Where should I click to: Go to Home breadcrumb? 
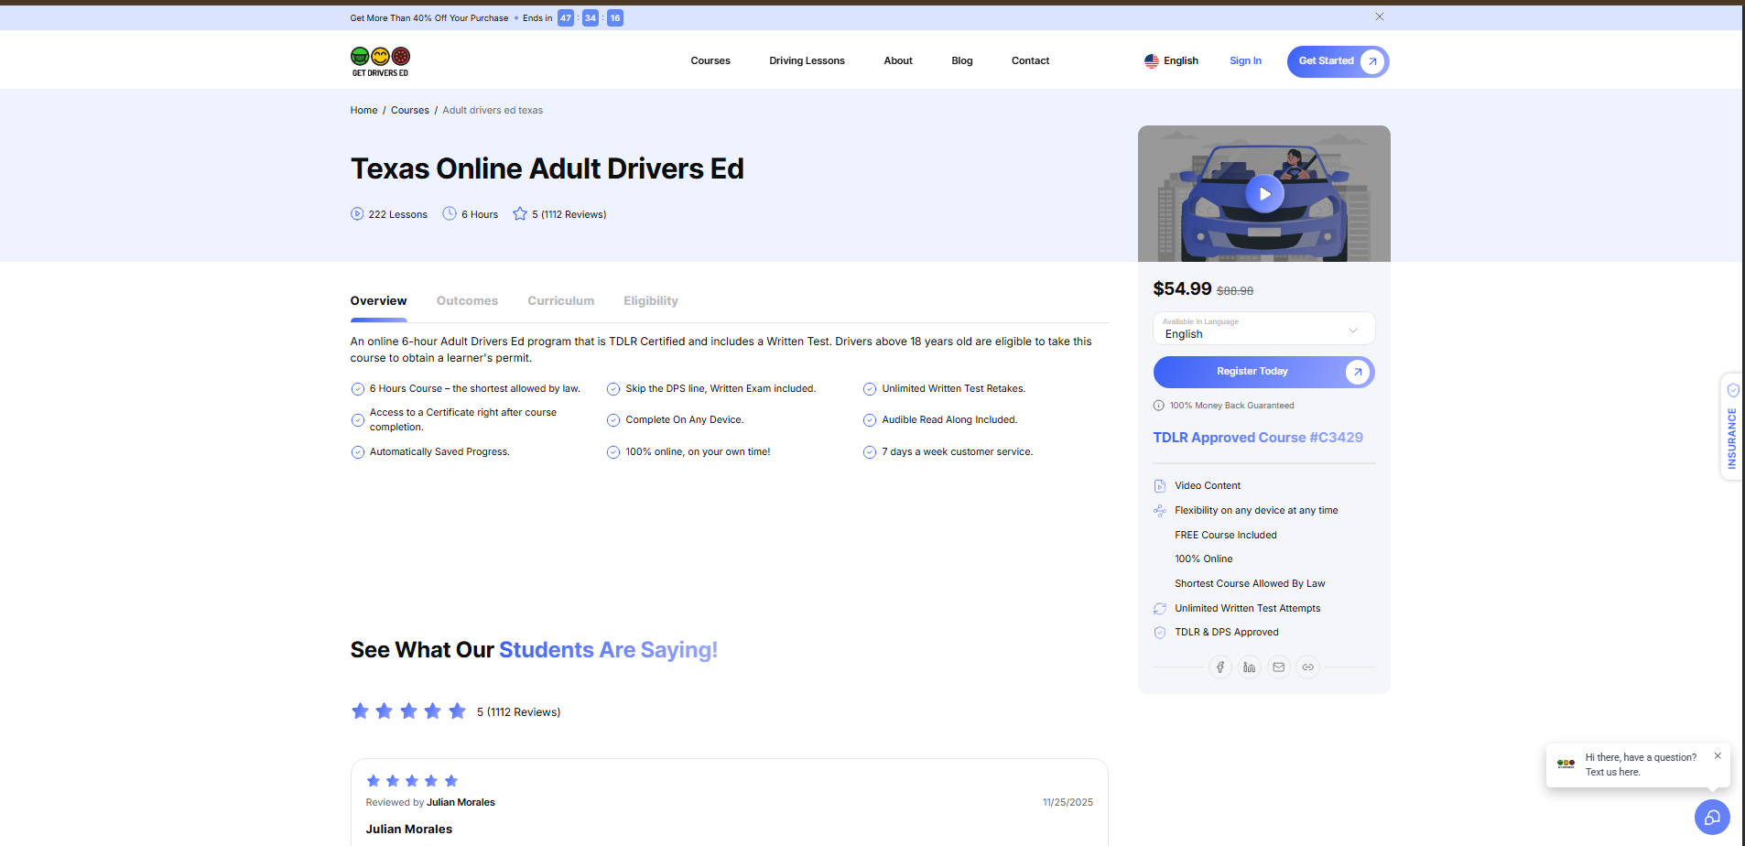point(363,110)
